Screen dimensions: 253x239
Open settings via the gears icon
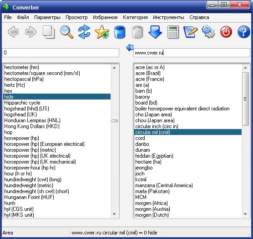click(x=208, y=32)
